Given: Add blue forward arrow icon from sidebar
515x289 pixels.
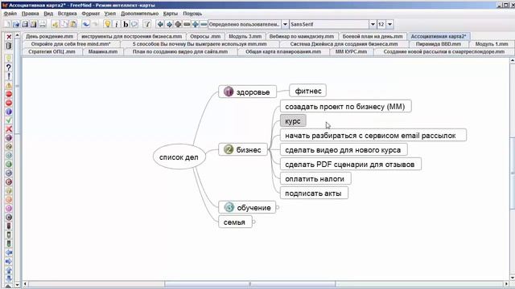Looking at the screenshot, I should [9, 262].
